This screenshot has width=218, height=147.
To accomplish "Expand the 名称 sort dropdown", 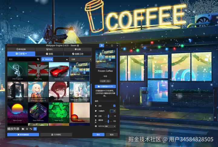I will pos(81,59).
